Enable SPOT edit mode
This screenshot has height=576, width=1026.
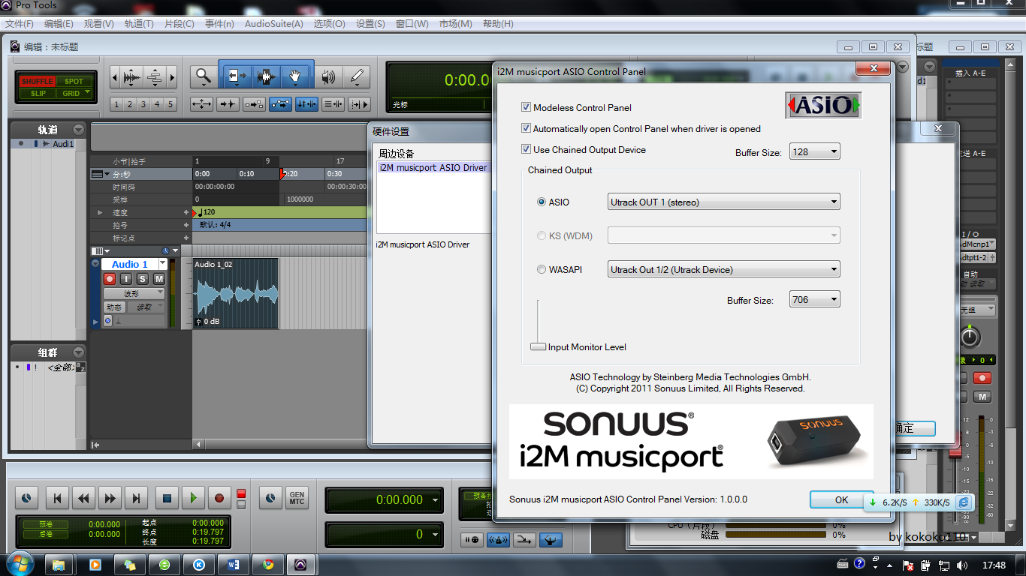coord(74,81)
